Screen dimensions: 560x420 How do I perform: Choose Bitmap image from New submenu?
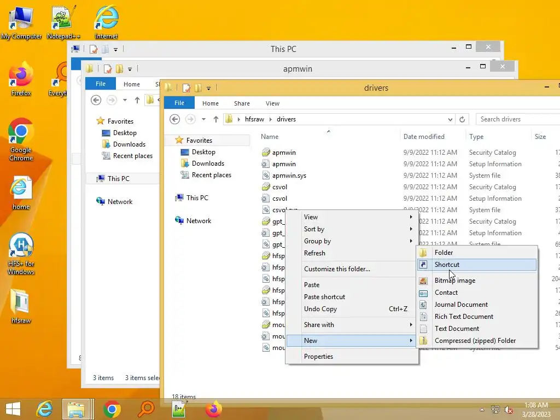pos(477,281)
